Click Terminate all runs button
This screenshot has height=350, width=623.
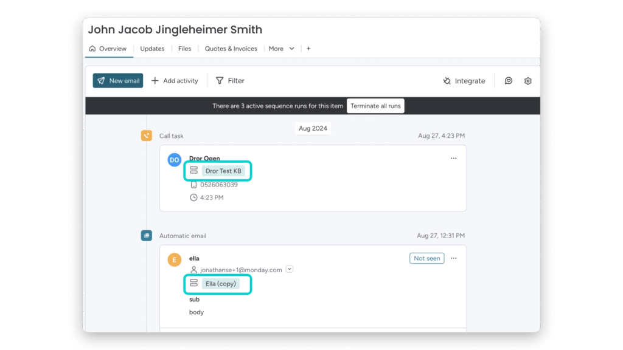coord(375,106)
